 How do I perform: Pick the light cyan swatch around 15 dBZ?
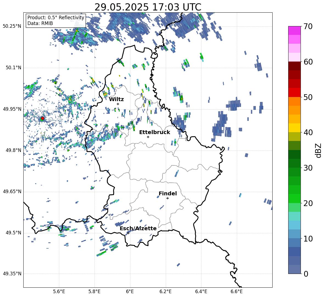pyautogui.click(x=295, y=216)
